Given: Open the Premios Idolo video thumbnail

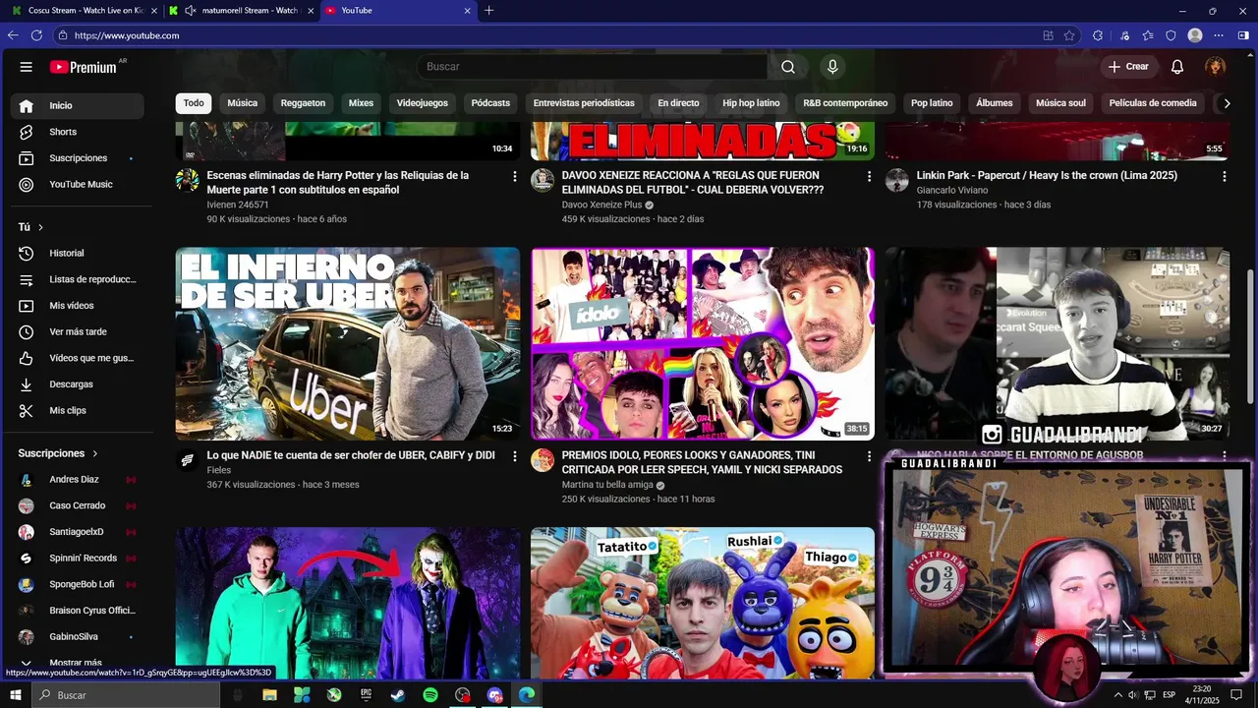Looking at the screenshot, I should click(x=703, y=343).
